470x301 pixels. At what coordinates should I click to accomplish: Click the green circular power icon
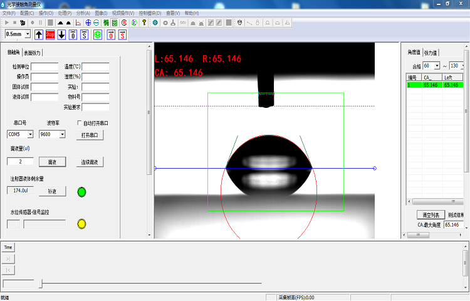[98, 34]
